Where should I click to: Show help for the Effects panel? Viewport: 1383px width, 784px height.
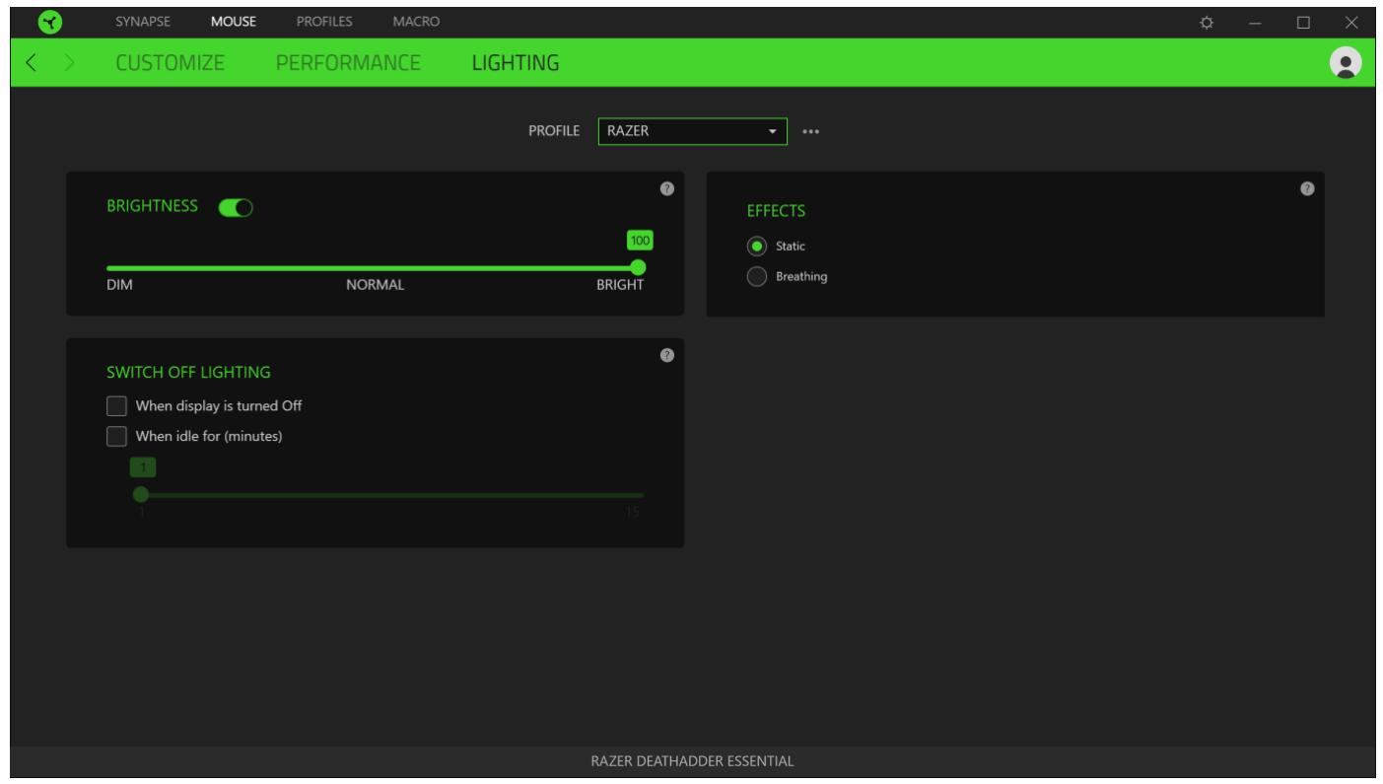point(1307,188)
